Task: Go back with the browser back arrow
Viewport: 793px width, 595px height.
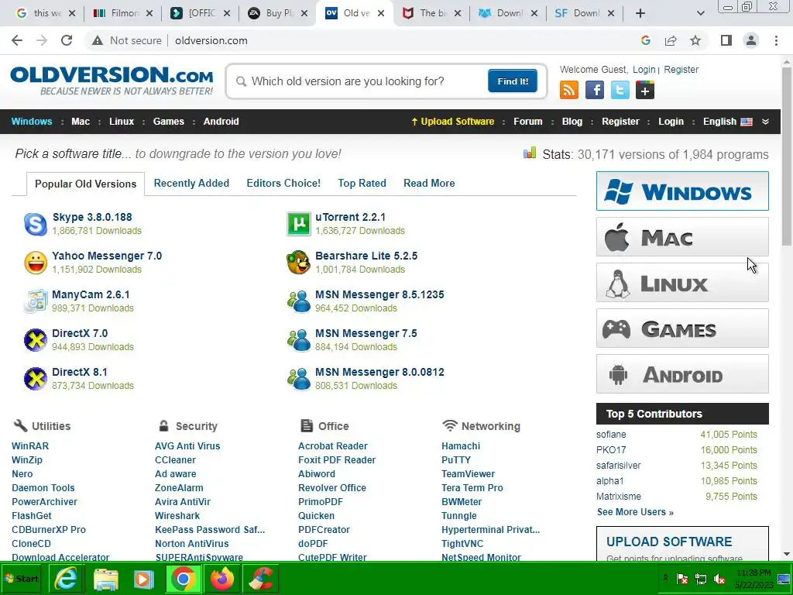Action: (17, 40)
